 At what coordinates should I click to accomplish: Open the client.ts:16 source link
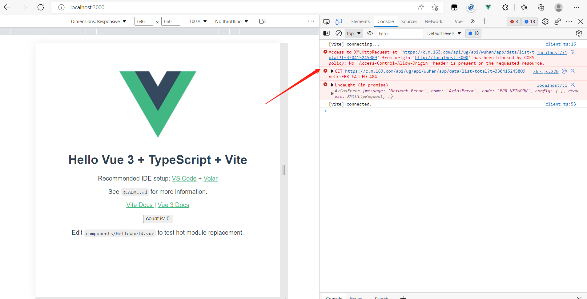pos(561,44)
